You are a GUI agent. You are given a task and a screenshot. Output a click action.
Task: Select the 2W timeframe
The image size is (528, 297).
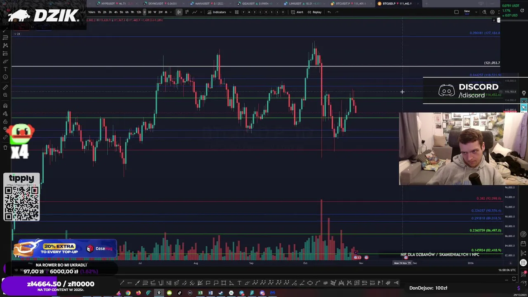(160, 12)
